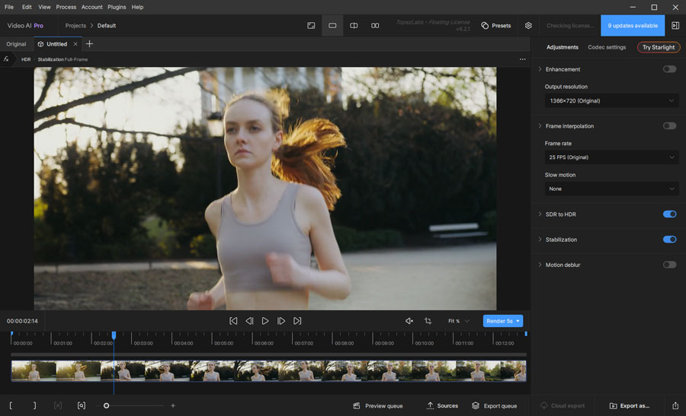The height and width of the screenshot is (416, 686).
Task: Zoom in the timeline with plus icon
Action: point(173,405)
